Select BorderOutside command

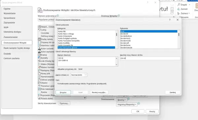pyautogui.click(x=149, y=48)
